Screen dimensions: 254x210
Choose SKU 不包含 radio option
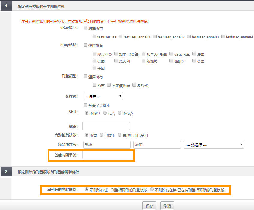click(x=120, y=113)
